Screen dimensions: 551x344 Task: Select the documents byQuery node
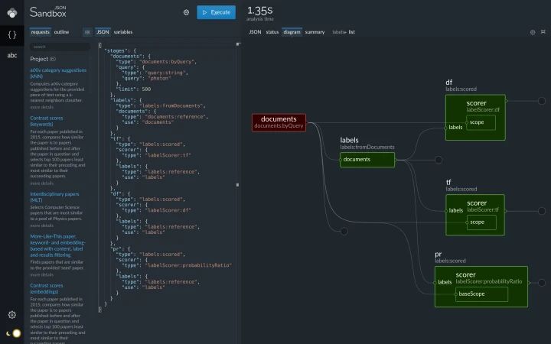click(279, 122)
